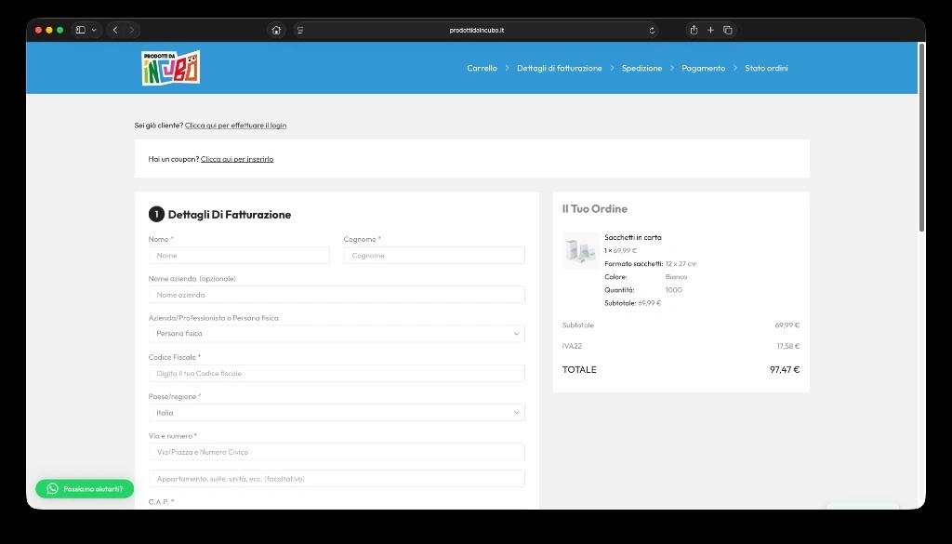Focus the Nome input field

tap(239, 255)
